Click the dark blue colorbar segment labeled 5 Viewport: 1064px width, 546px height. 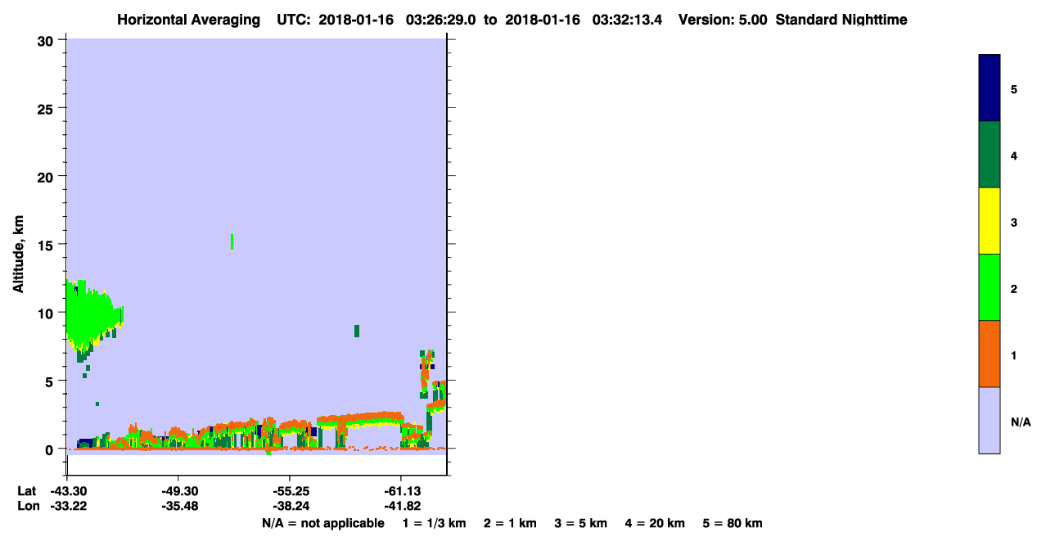tap(990, 88)
